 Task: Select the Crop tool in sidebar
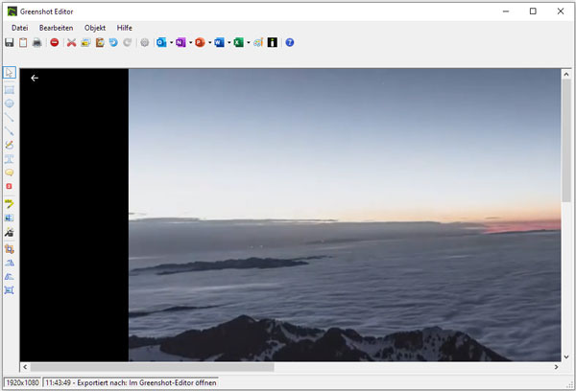coord(10,247)
